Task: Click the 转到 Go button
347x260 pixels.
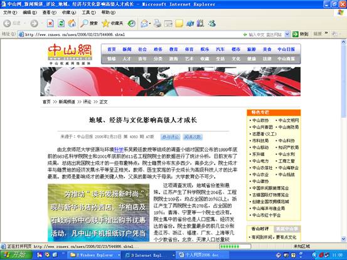Action: 301,34
